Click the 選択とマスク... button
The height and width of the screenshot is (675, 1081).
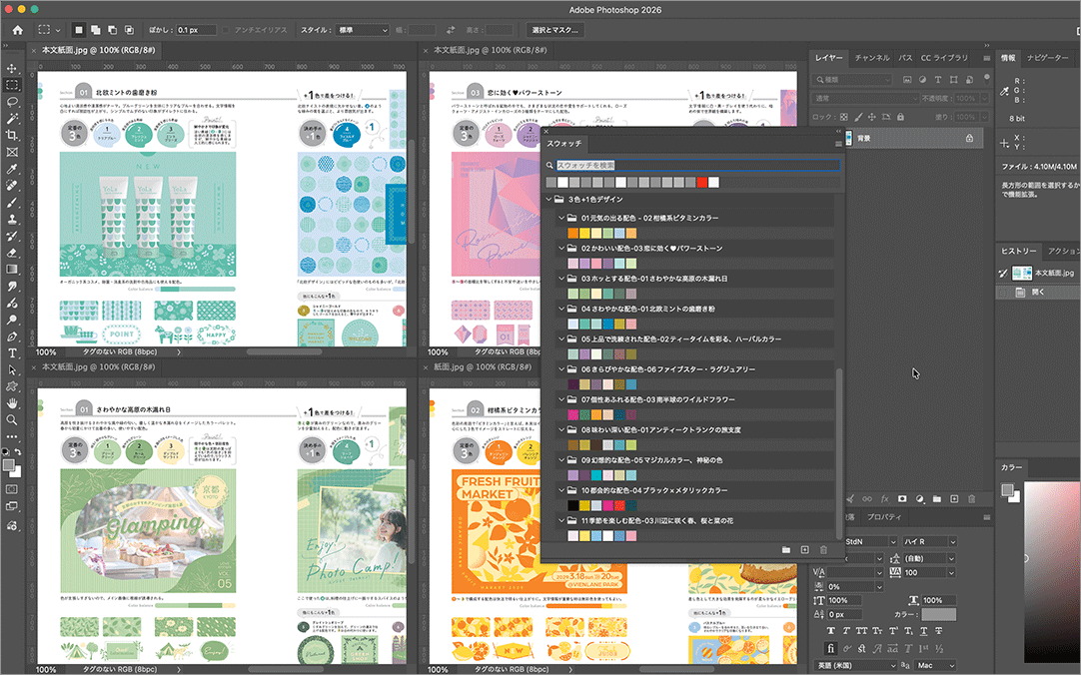pos(554,30)
